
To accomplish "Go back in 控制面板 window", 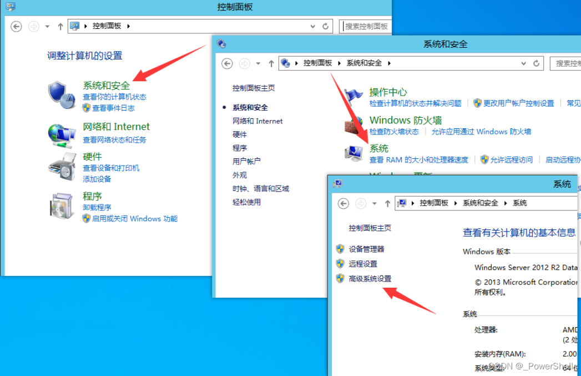I will (x=16, y=27).
